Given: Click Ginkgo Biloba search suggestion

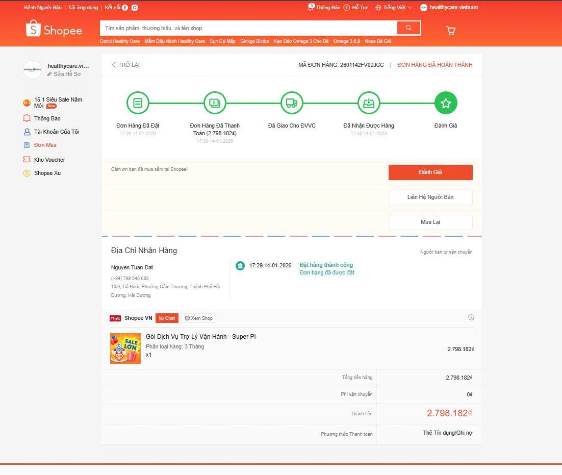Looking at the screenshot, I should (254, 41).
